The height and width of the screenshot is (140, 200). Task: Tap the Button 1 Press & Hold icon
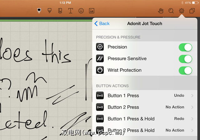[100, 119]
